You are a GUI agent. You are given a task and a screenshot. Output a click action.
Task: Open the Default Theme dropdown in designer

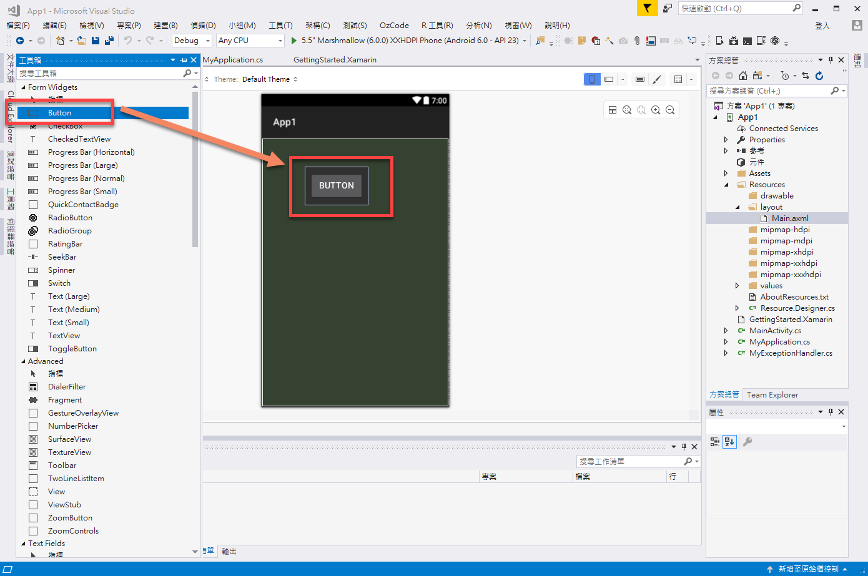point(270,79)
